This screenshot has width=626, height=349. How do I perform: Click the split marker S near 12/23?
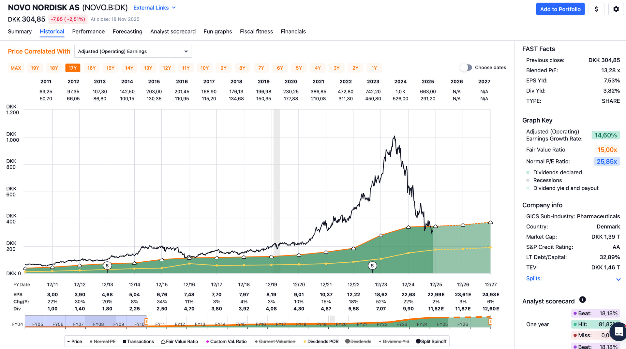pyautogui.click(x=372, y=266)
